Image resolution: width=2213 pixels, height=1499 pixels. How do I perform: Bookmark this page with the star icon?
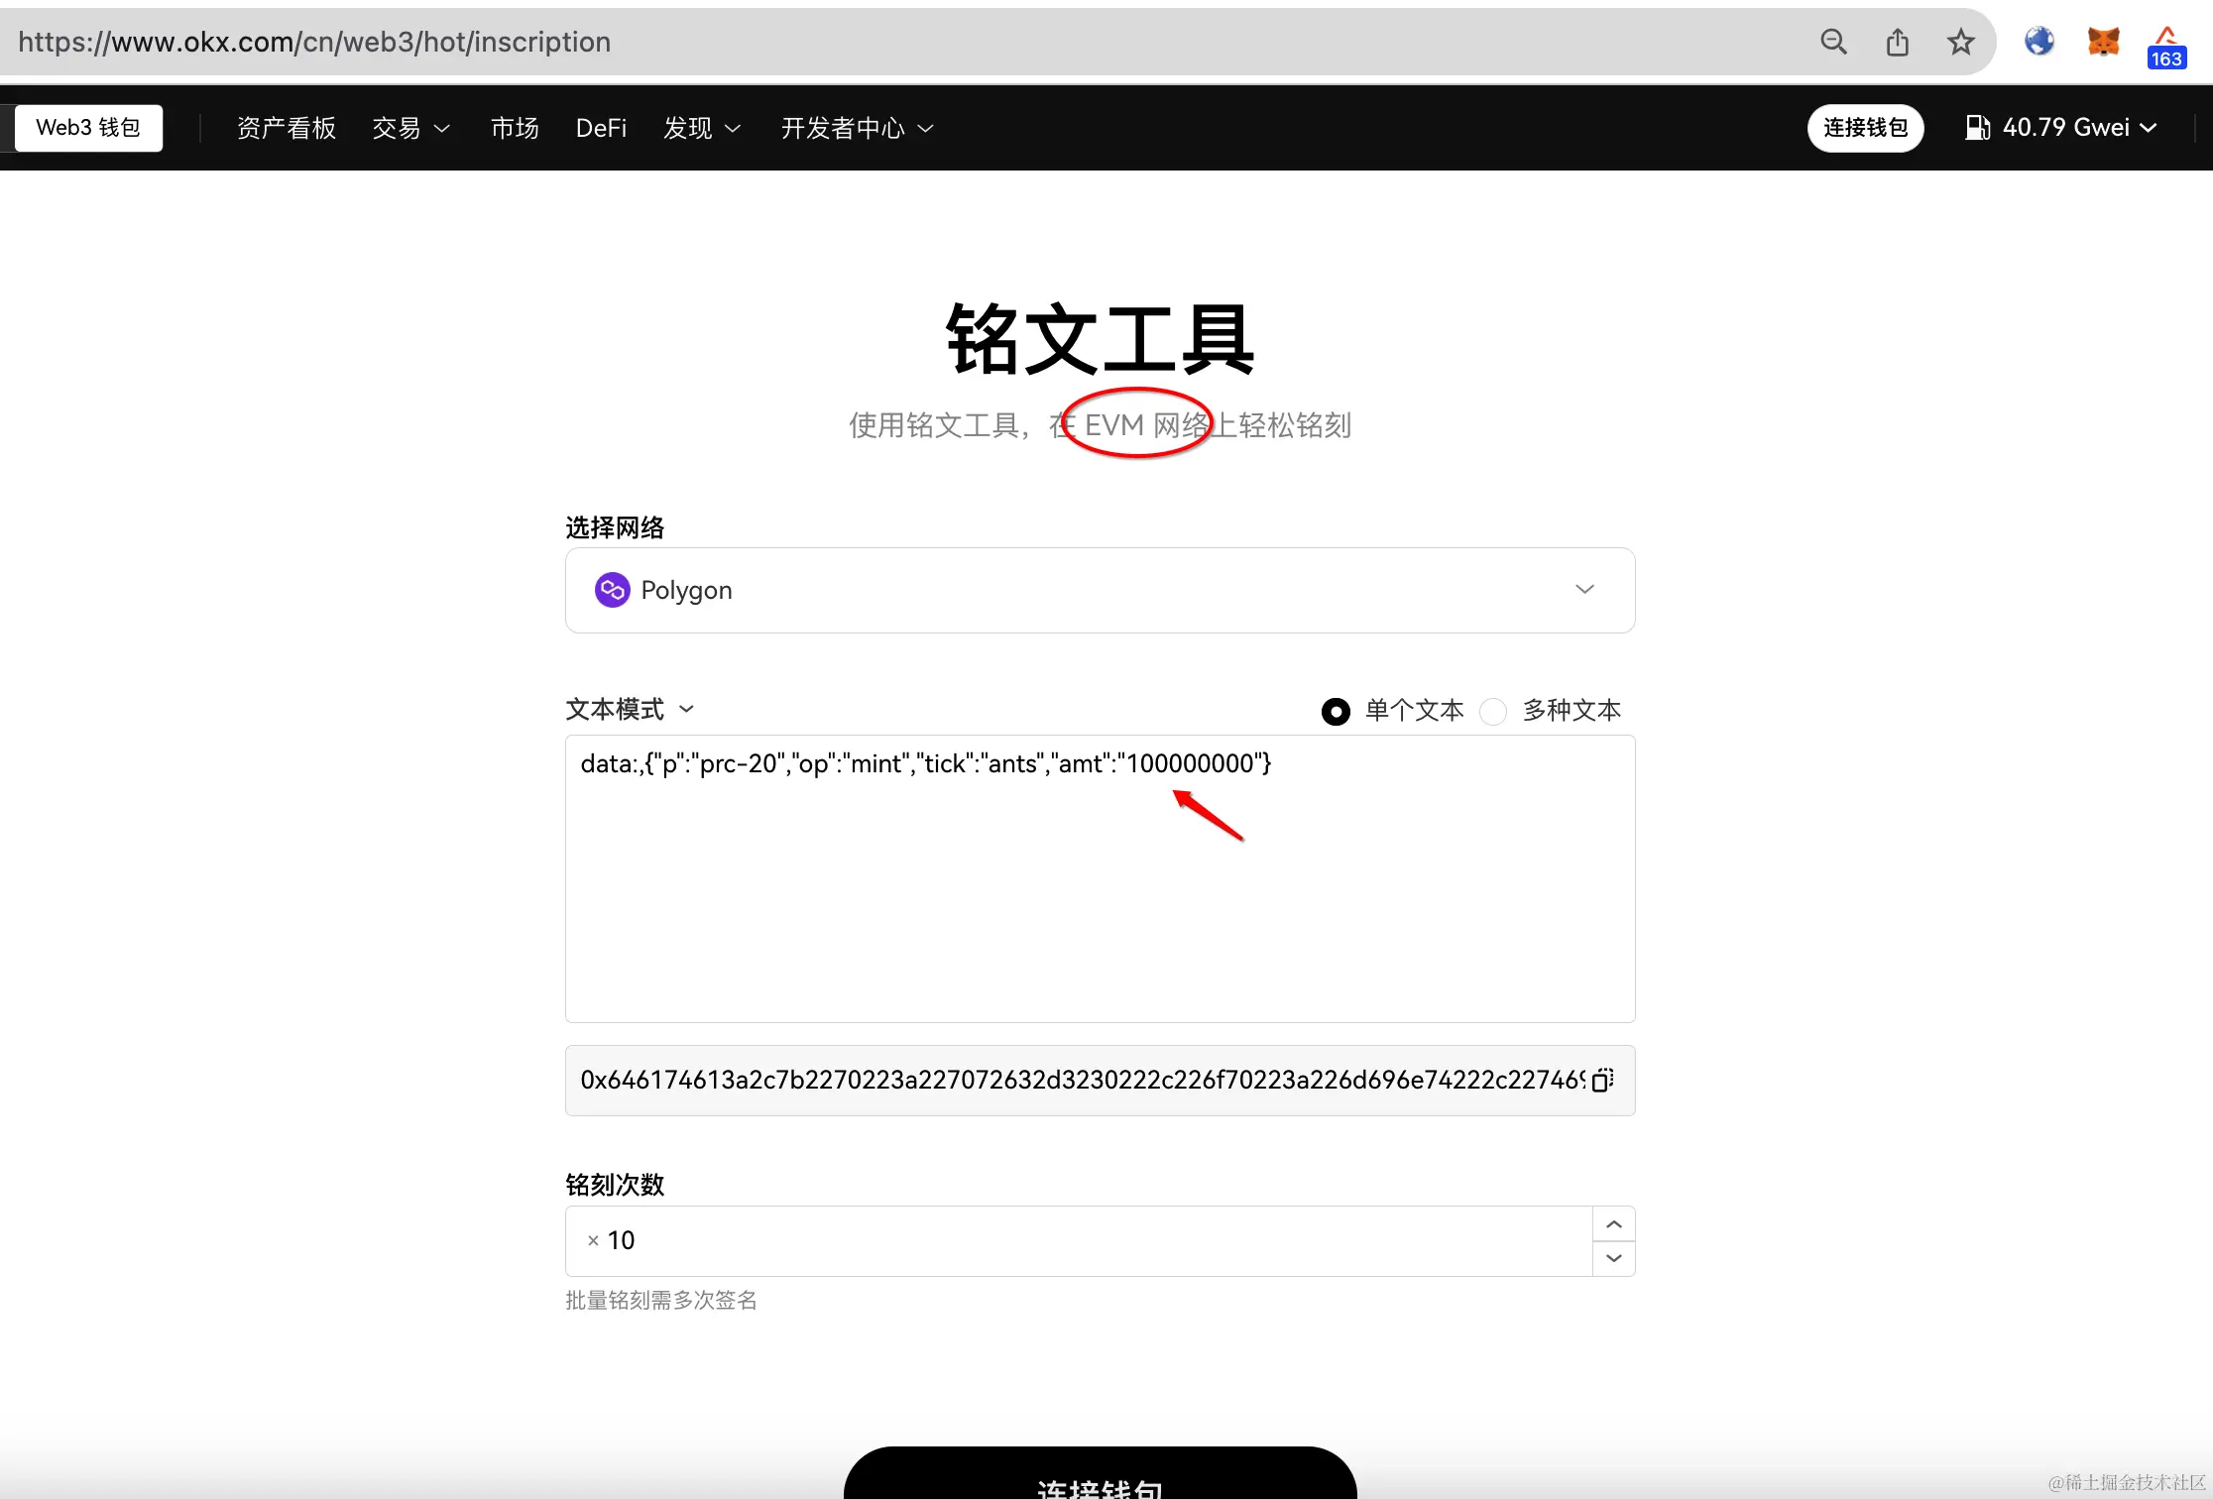click(x=1960, y=42)
